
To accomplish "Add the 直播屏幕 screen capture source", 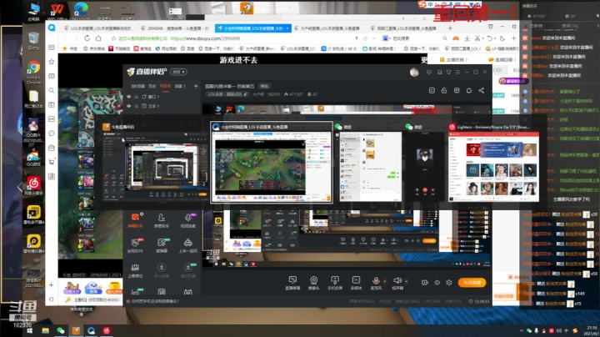I will [x=292, y=283].
